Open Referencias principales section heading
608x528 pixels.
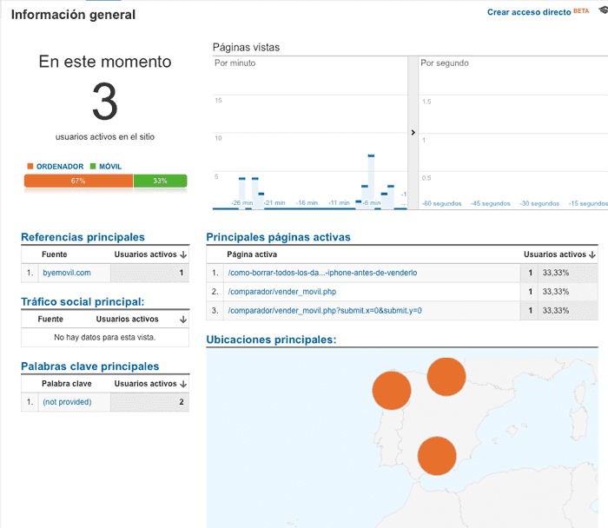(83, 237)
